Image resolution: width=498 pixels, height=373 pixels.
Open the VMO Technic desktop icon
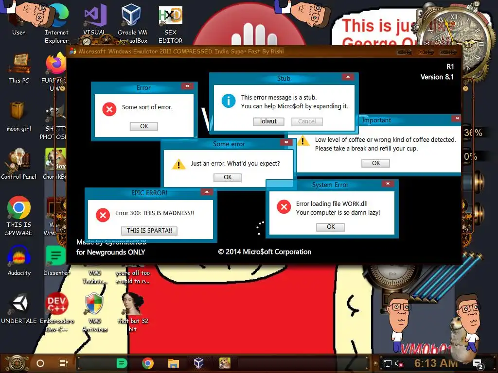tap(95, 276)
